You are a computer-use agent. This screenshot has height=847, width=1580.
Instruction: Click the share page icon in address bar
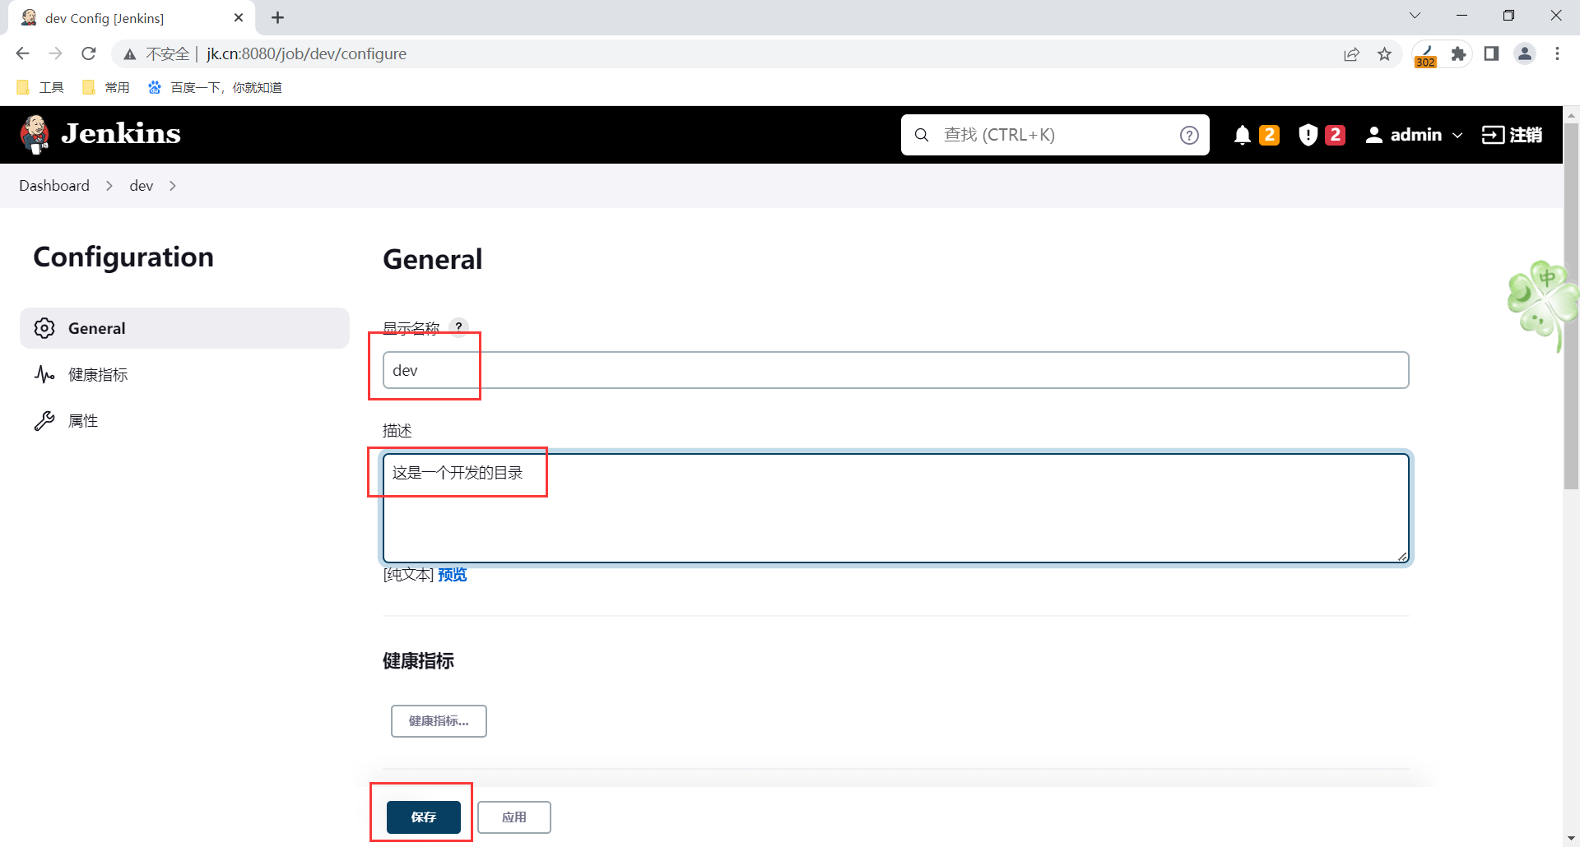tap(1351, 53)
